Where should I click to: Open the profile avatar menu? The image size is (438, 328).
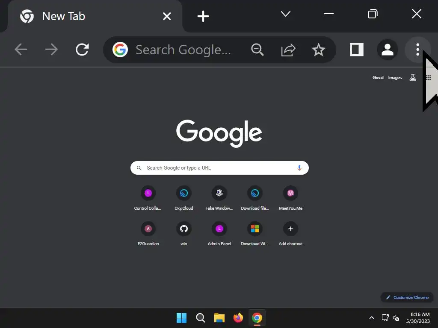388,50
